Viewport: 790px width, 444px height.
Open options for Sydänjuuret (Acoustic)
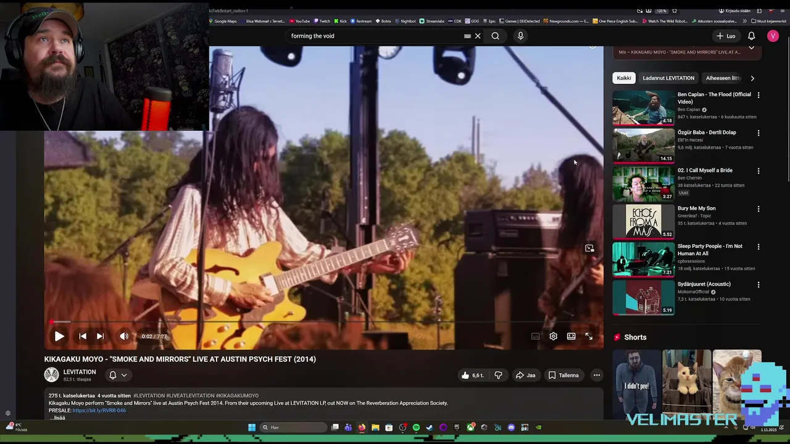tap(759, 285)
